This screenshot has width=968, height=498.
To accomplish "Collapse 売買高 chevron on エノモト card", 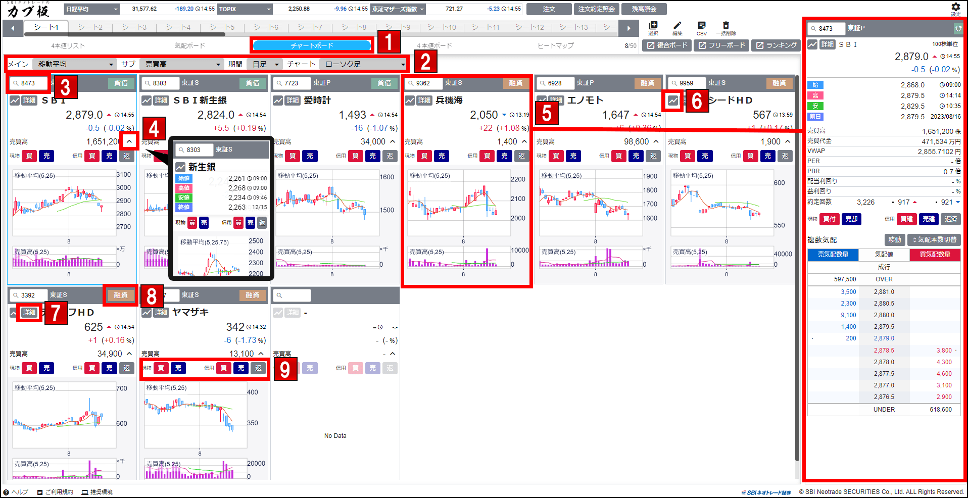I will (656, 141).
